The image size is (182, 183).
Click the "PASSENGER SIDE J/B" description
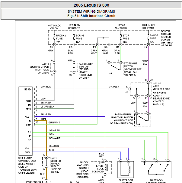[x=86, y=71]
